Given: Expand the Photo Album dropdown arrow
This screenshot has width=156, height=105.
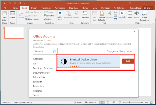Looking at the screenshot, I should point(41,19).
